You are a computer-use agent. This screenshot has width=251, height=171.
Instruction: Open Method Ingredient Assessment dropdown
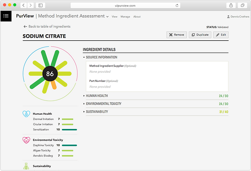click(73, 16)
